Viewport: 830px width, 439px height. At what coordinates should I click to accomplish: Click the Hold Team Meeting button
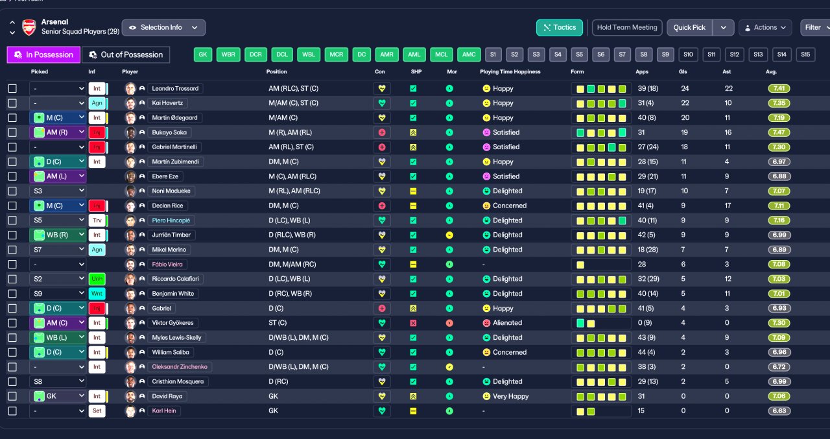point(627,27)
